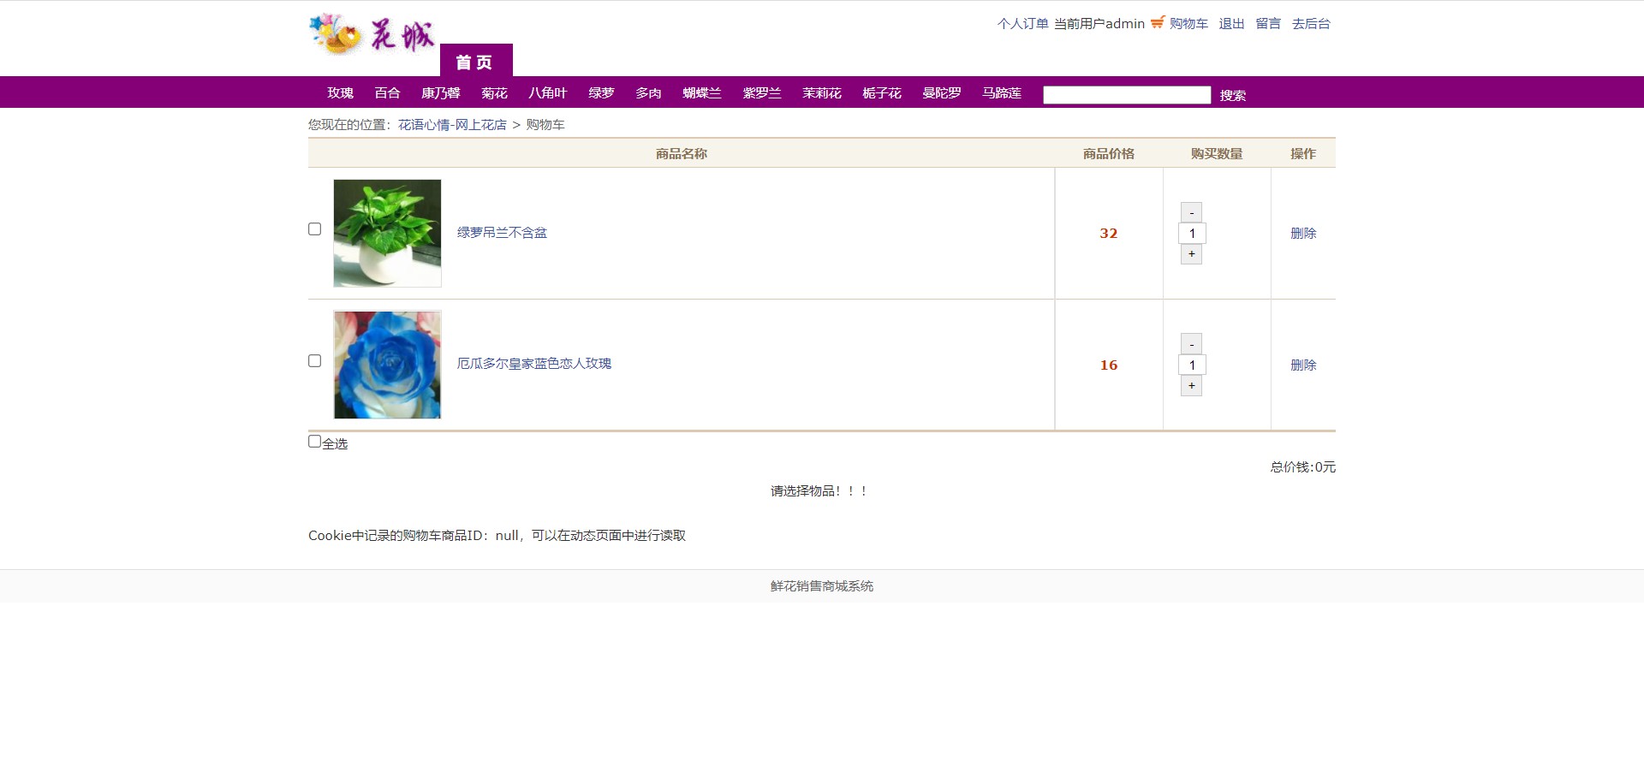This screenshot has height=772, width=1644.
Task: Click the price 16
Action: (x=1109, y=365)
